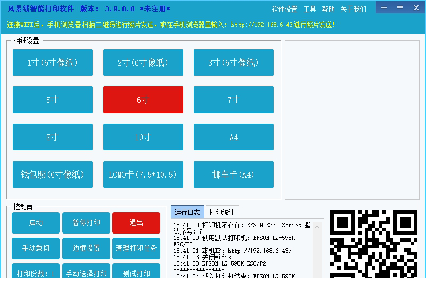The width and height of the screenshot is (426, 289).
Task: Select the 3寸(6寸像纸) paper size
Action: (233, 62)
